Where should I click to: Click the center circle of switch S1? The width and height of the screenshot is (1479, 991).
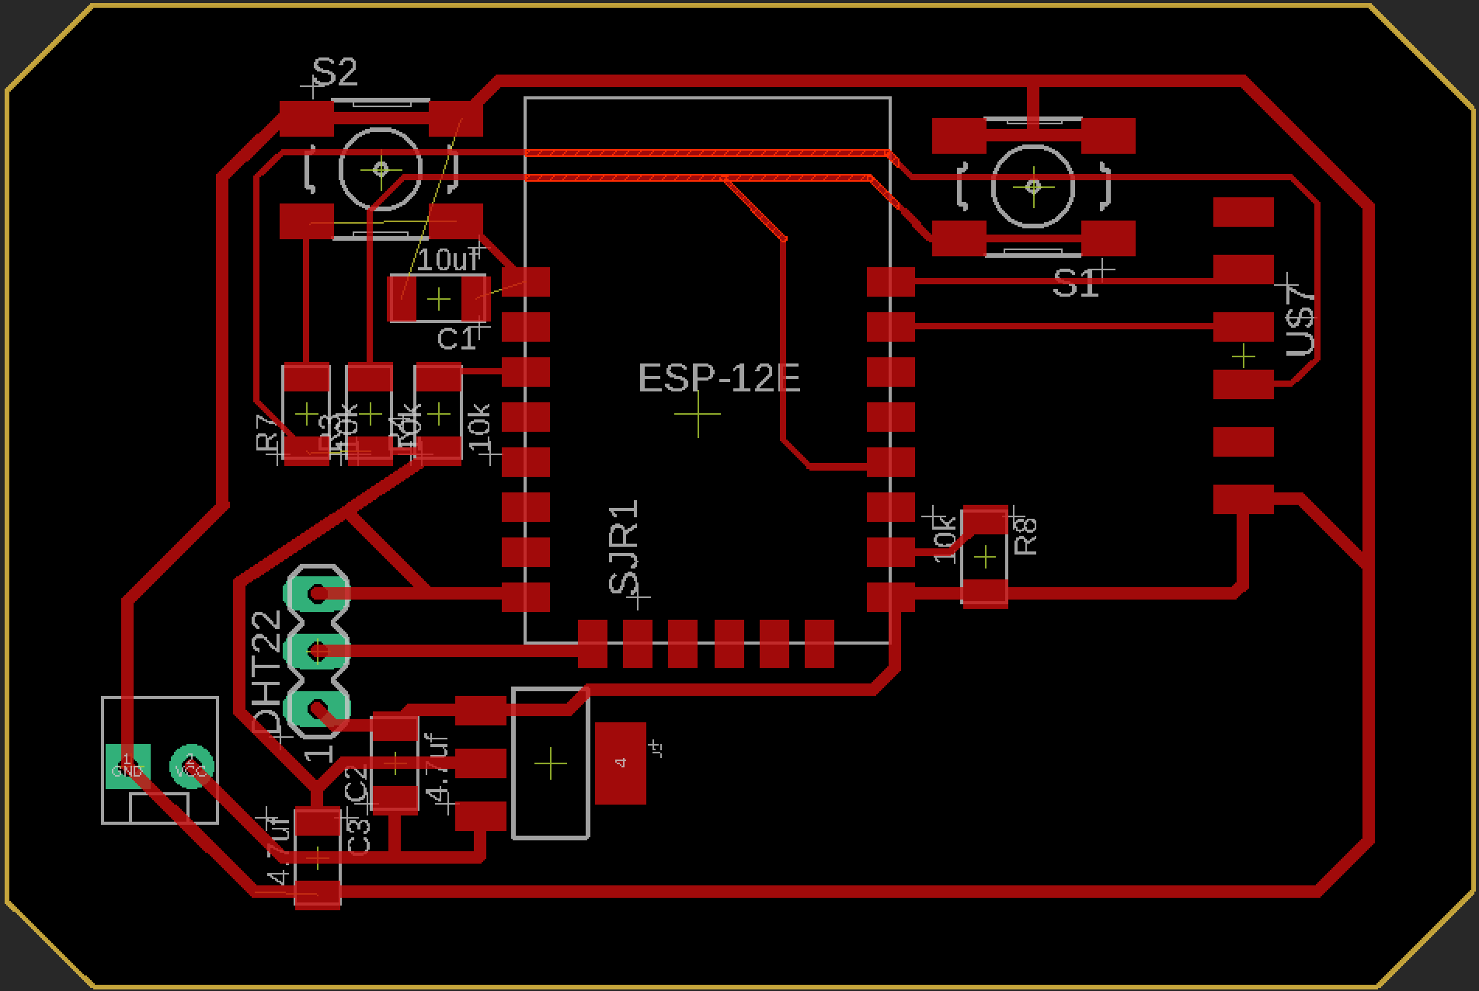[1033, 186]
